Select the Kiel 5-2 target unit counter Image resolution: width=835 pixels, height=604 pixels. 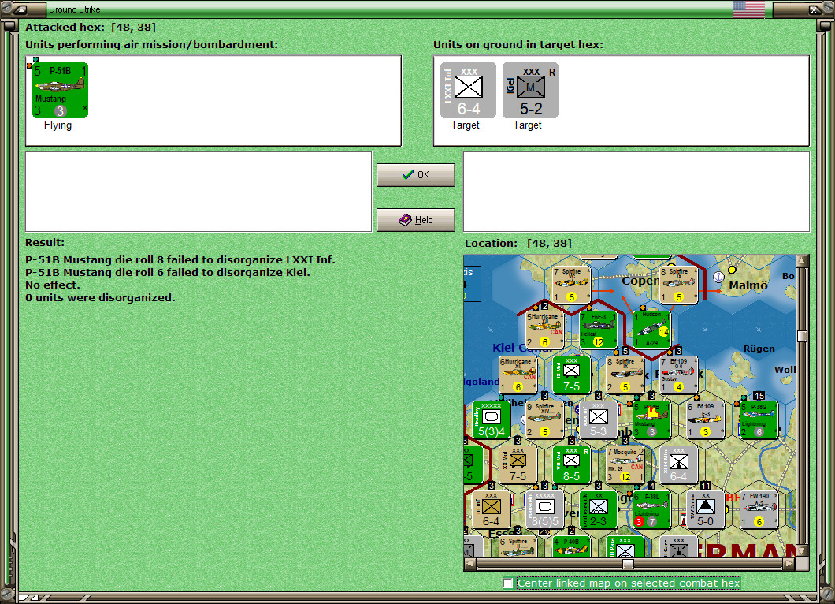pos(528,89)
